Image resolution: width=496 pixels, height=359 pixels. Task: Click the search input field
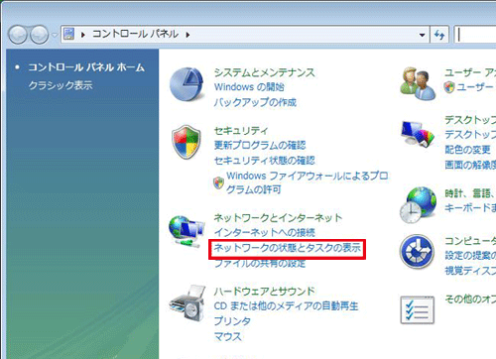[x=475, y=35]
